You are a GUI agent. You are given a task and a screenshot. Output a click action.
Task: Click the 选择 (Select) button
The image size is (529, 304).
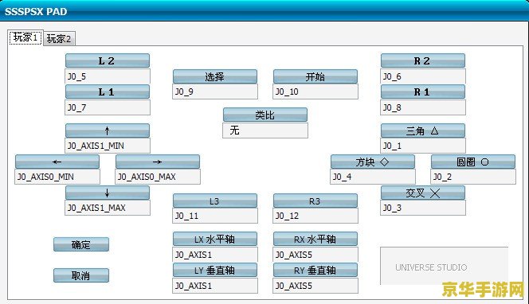click(x=215, y=76)
